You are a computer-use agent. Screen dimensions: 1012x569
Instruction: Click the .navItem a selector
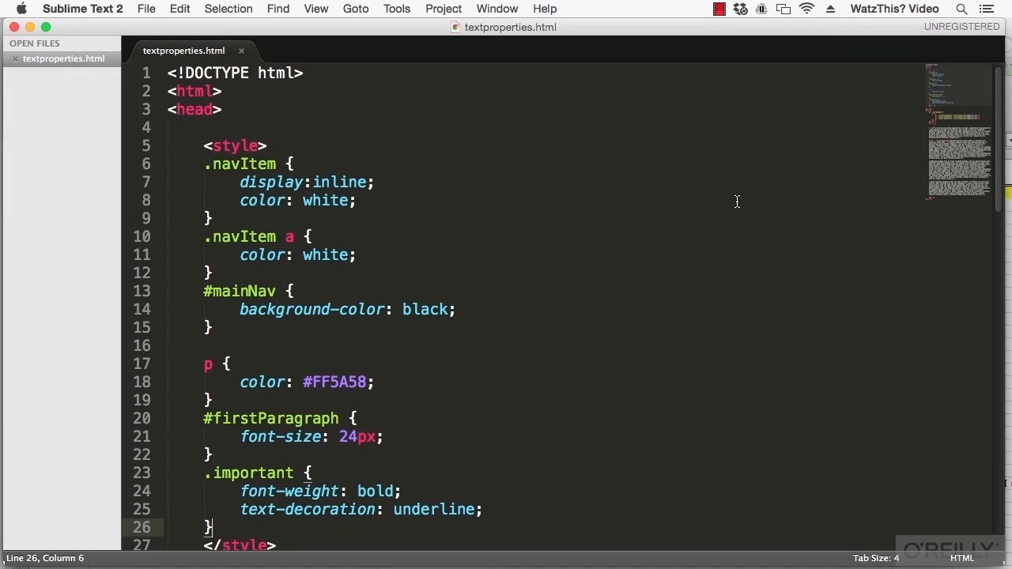249,236
